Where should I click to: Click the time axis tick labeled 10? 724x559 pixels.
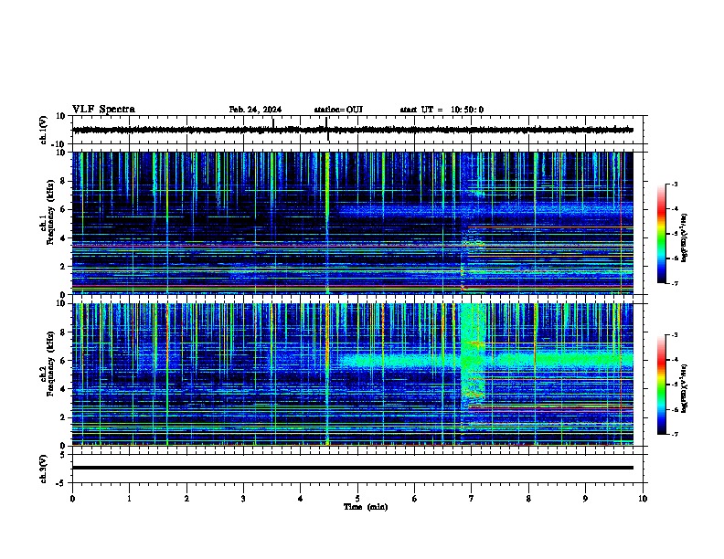click(643, 499)
